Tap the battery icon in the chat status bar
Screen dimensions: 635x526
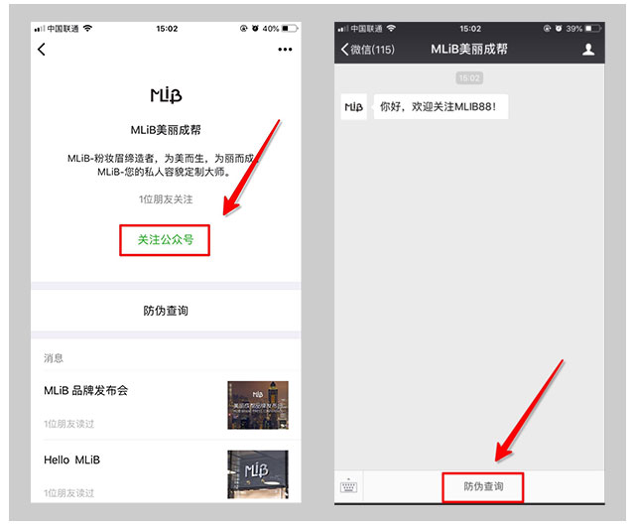tap(593, 29)
